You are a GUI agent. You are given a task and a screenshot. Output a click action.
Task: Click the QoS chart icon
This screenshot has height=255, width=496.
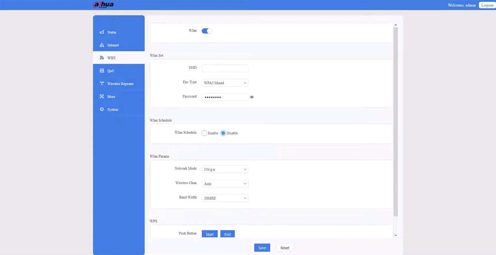point(102,71)
